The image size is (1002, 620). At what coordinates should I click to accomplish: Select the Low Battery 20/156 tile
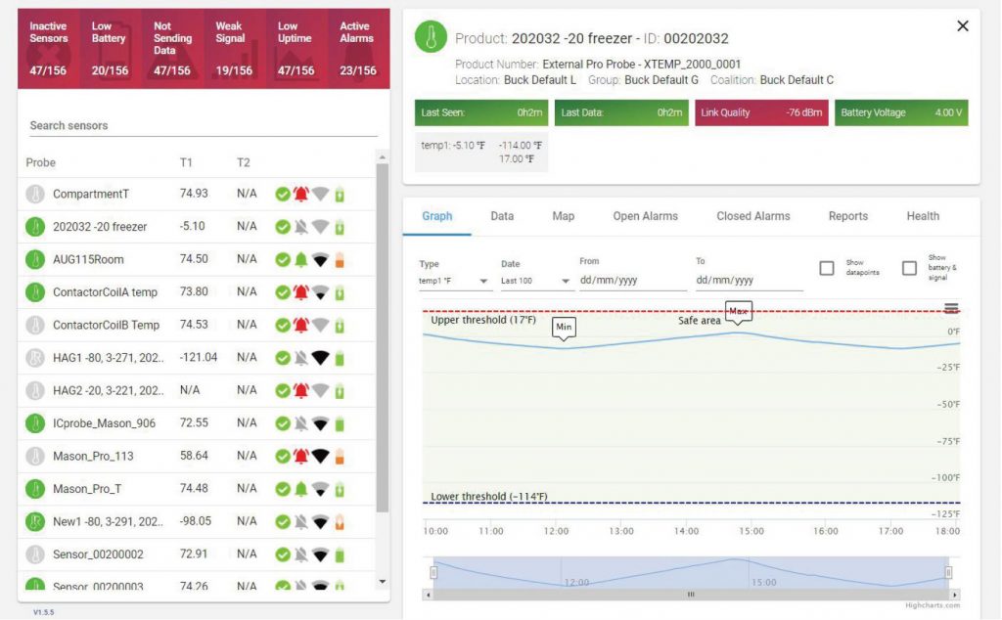click(109, 48)
